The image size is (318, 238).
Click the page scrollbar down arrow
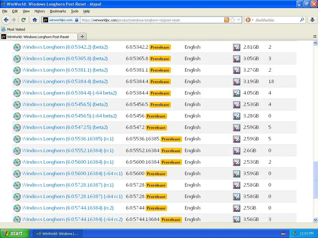click(x=315, y=220)
